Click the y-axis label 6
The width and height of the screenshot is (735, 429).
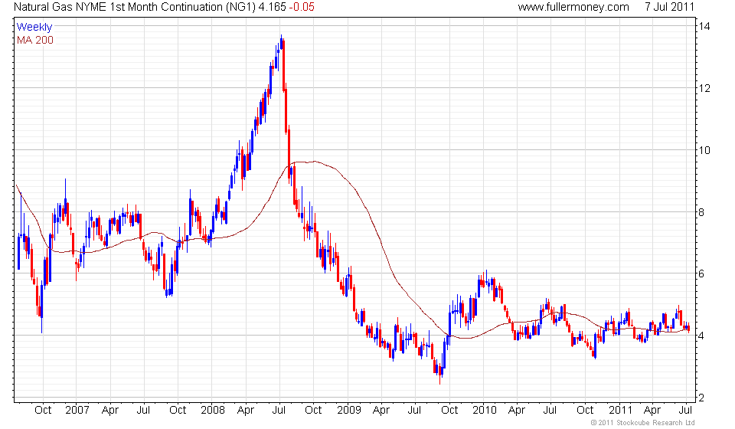(701, 273)
